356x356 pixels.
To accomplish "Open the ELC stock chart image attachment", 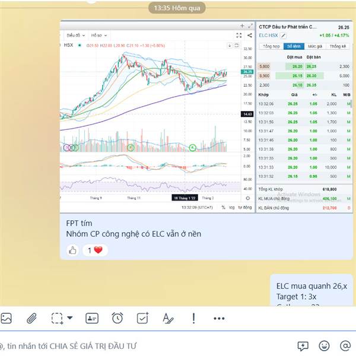I will tap(206, 117).
